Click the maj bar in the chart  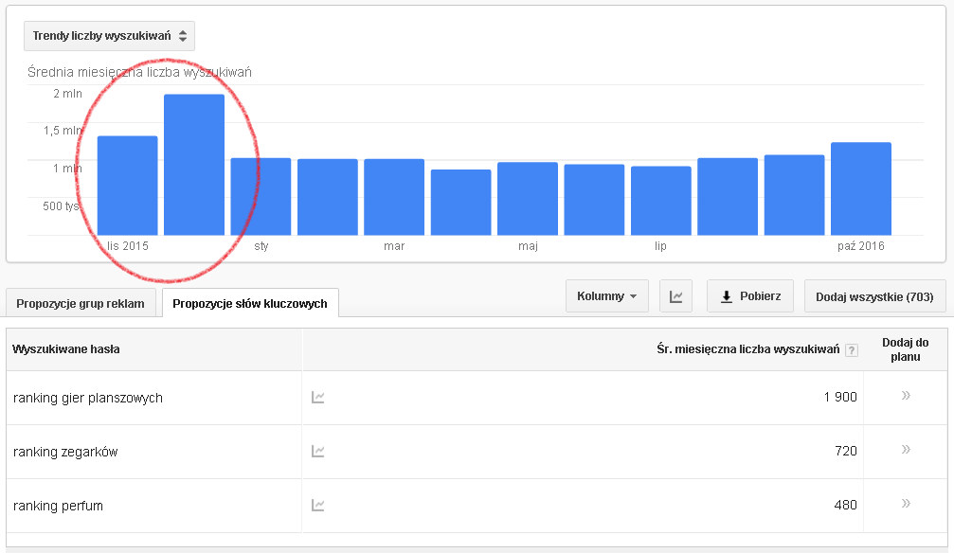point(528,198)
